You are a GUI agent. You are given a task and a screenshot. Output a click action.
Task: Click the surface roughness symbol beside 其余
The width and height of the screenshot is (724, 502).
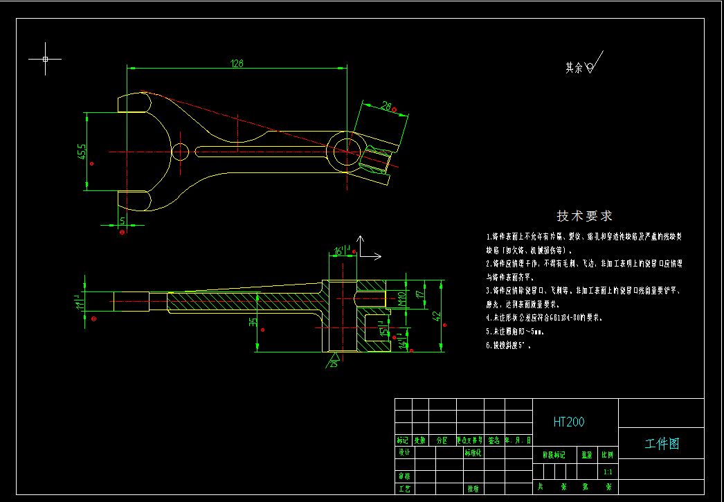tap(592, 65)
